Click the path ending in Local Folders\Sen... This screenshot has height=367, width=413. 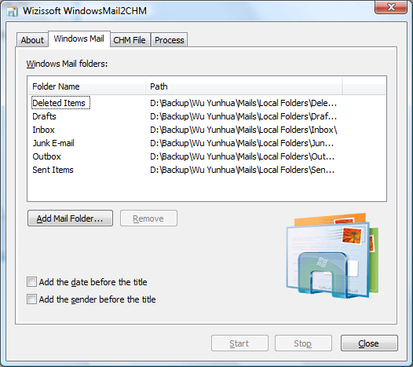click(243, 170)
